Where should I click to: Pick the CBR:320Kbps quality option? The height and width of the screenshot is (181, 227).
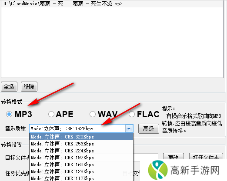tap(81, 137)
